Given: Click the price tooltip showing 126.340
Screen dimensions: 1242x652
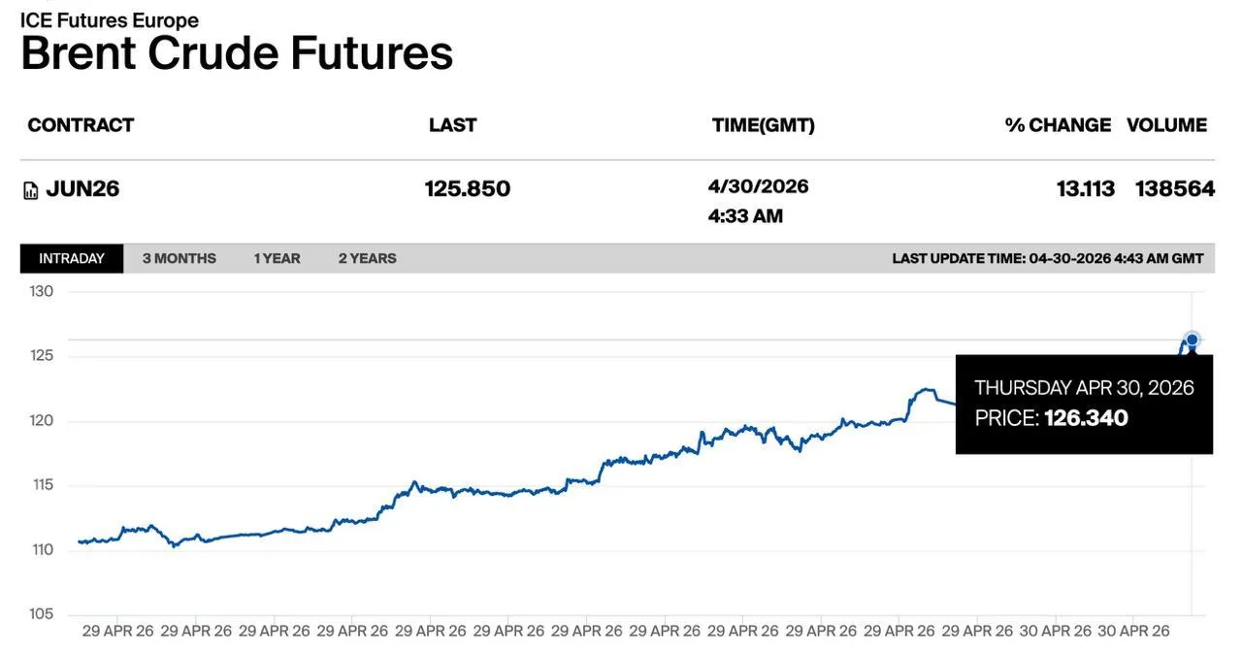Looking at the screenshot, I should coord(1084,404).
